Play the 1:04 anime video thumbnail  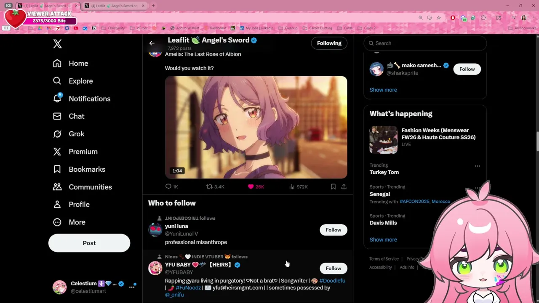pyautogui.click(x=256, y=128)
